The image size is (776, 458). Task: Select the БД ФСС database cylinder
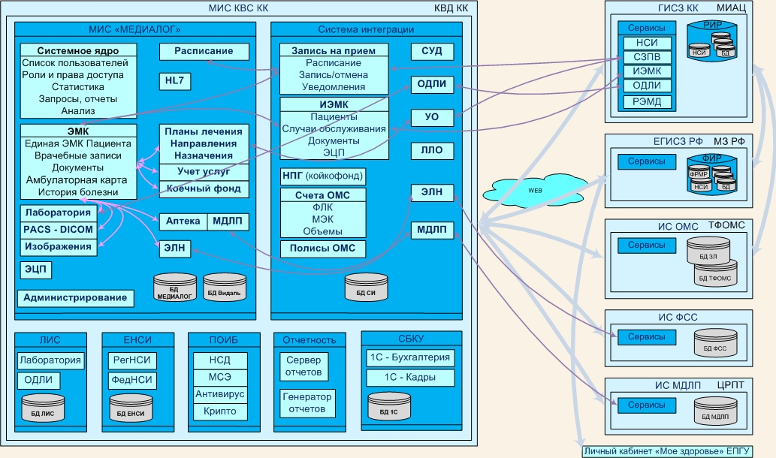(x=716, y=343)
